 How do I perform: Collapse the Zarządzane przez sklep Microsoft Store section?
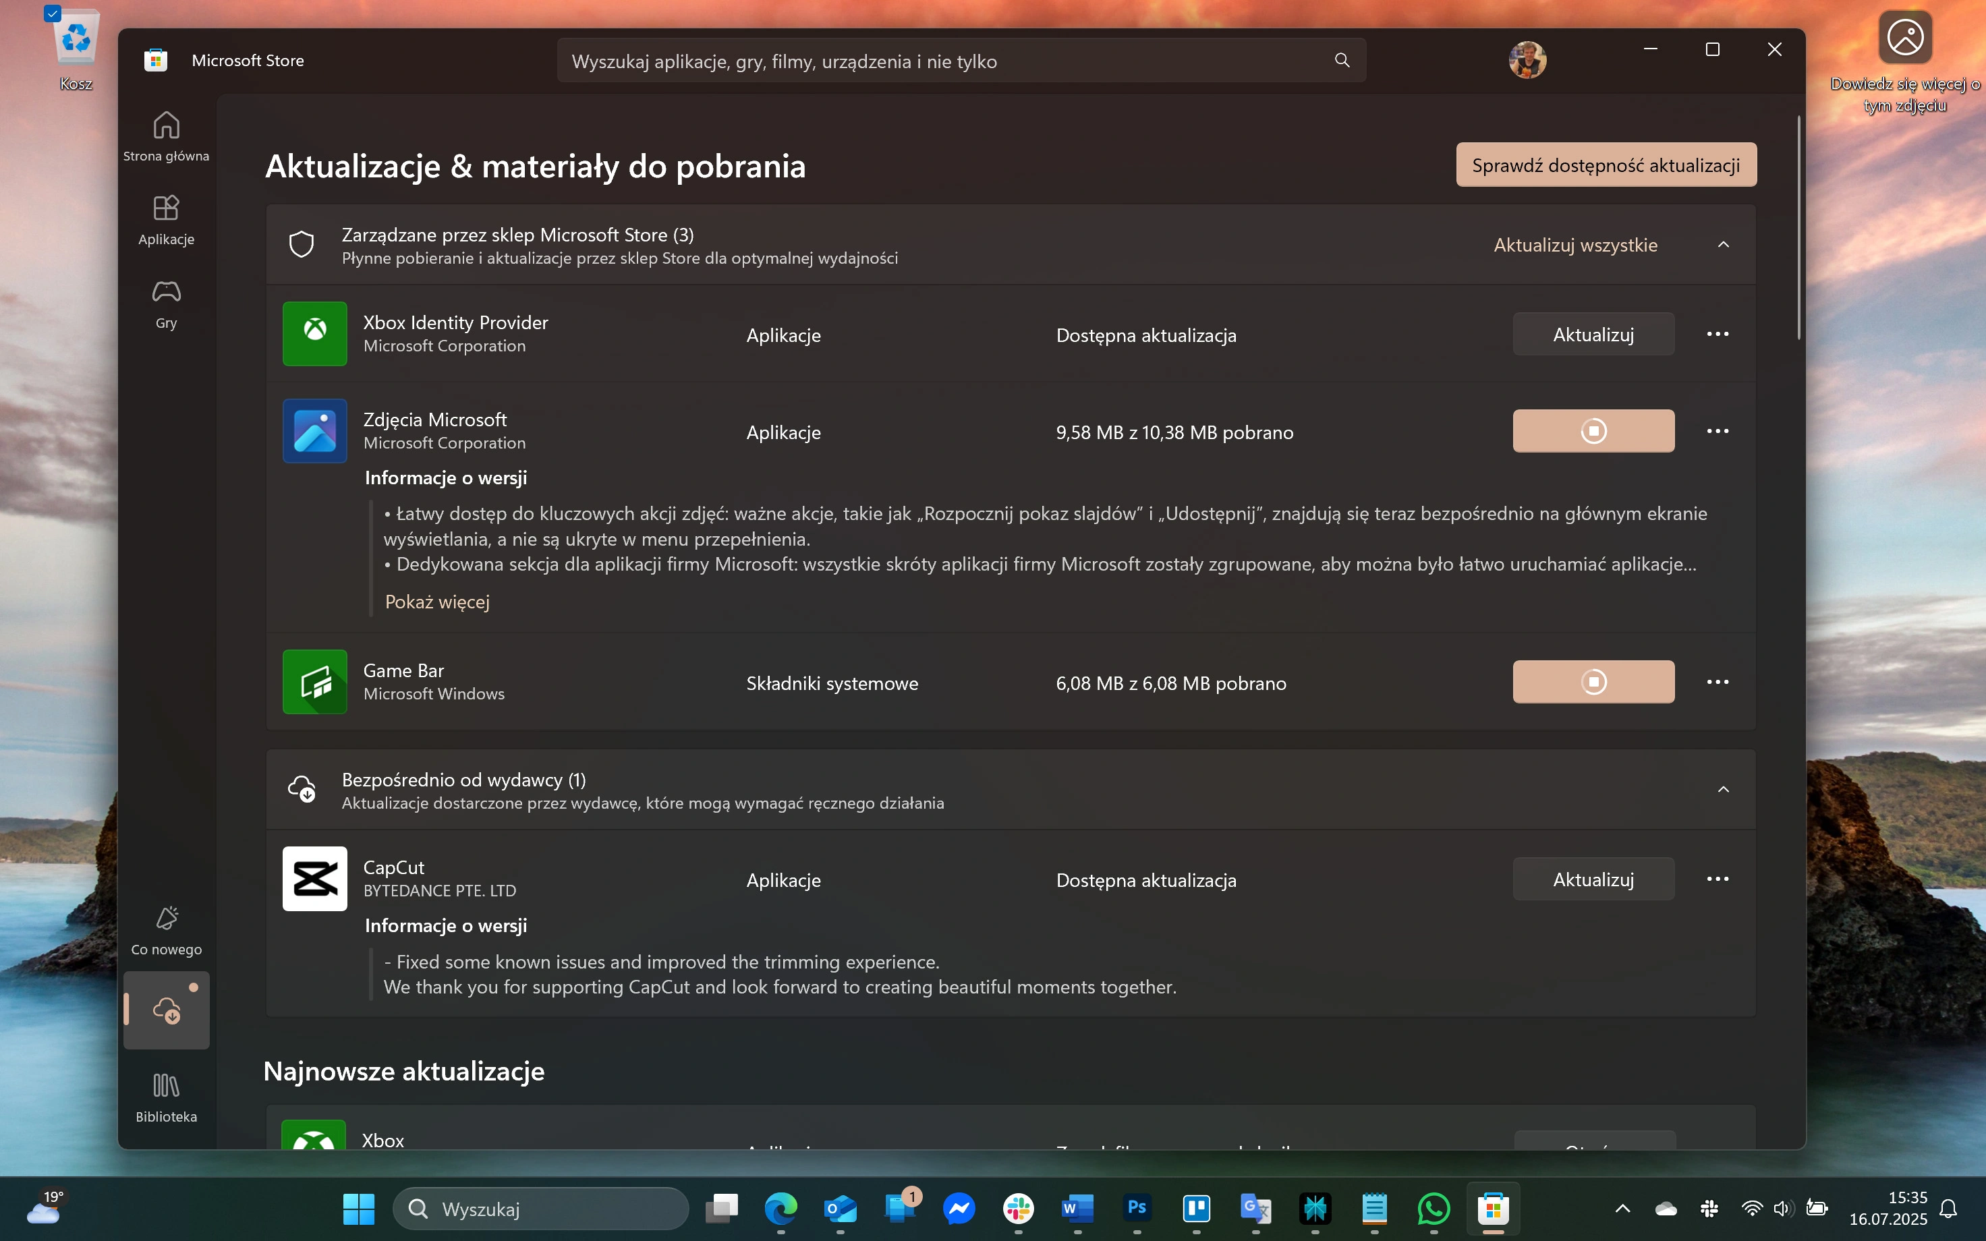coord(1724,246)
